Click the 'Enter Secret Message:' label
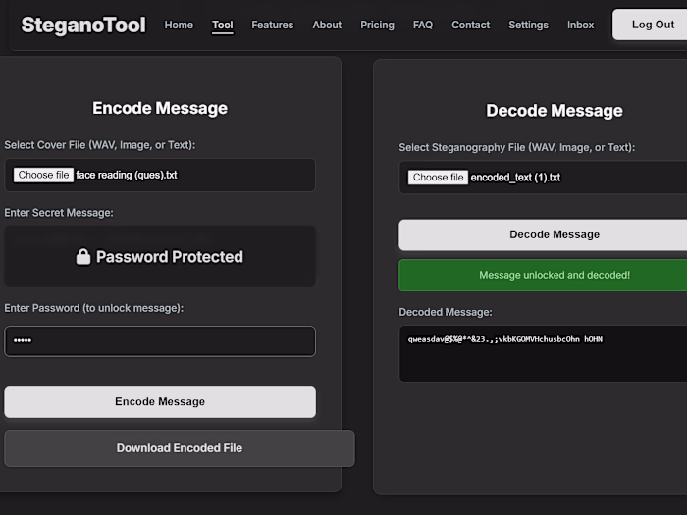 59,213
